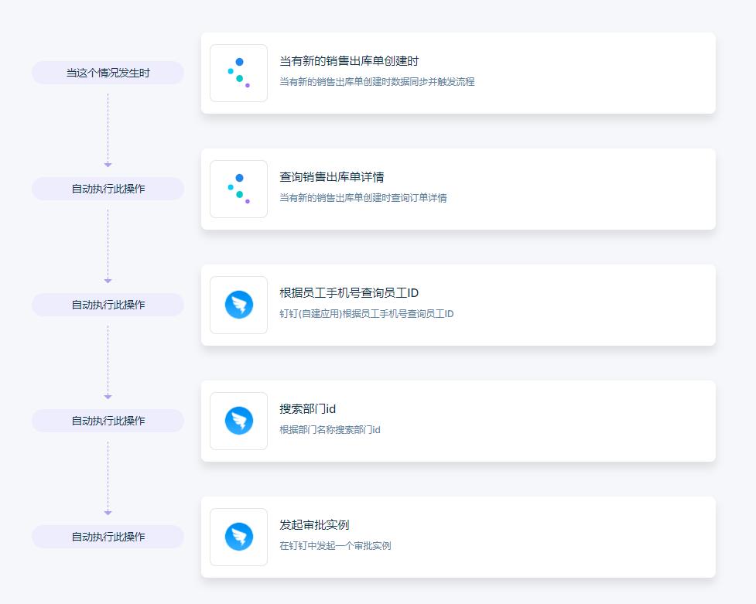Open the 查询销售出库单详情 action card
Image resolution: width=756 pixels, height=604 pixels.
point(458,189)
